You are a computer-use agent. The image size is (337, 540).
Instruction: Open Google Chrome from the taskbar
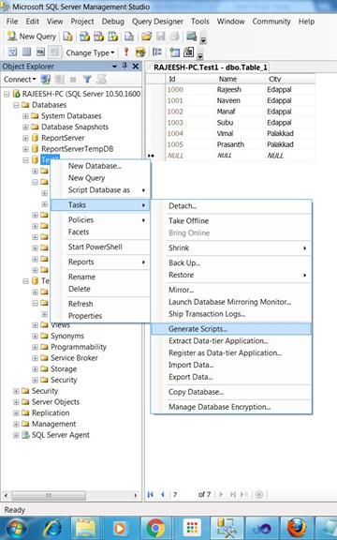click(x=155, y=528)
